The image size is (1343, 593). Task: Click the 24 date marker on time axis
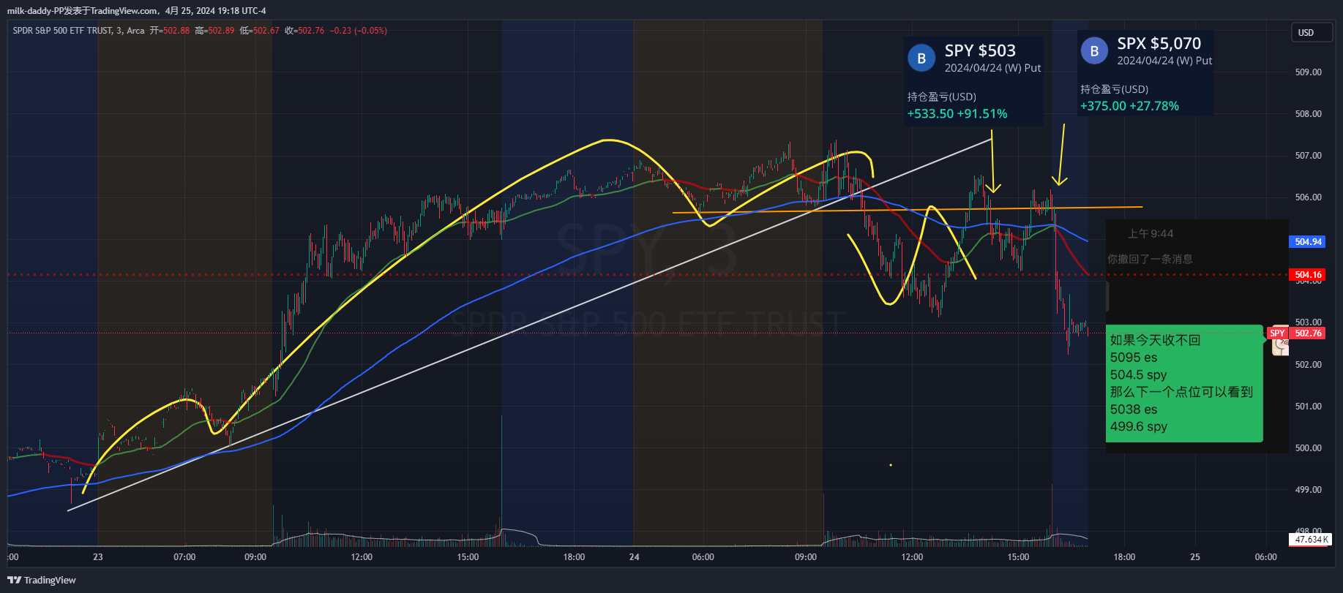point(634,557)
